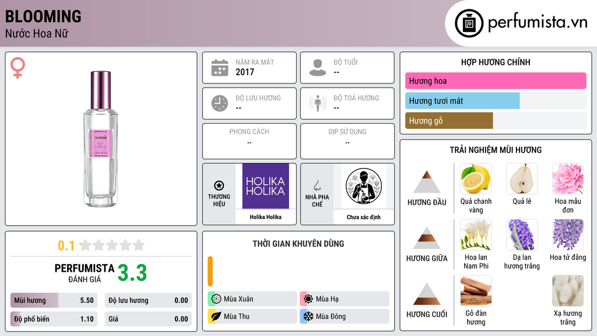Click the Độ phổ biến 1.10 score bar
The image size is (597, 336).
pyautogui.click(x=54, y=319)
